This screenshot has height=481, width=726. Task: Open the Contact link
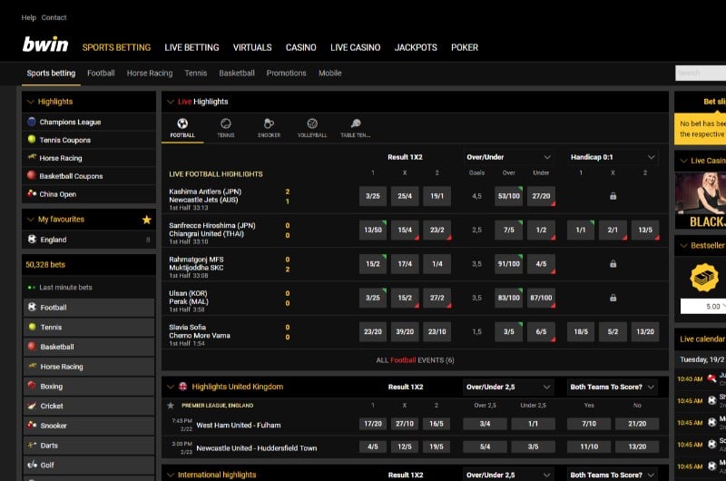[54, 17]
